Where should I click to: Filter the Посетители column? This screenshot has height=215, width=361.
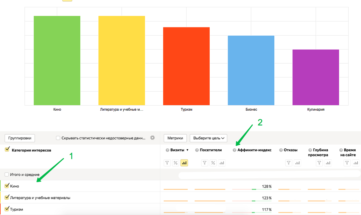tap(205, 163)
